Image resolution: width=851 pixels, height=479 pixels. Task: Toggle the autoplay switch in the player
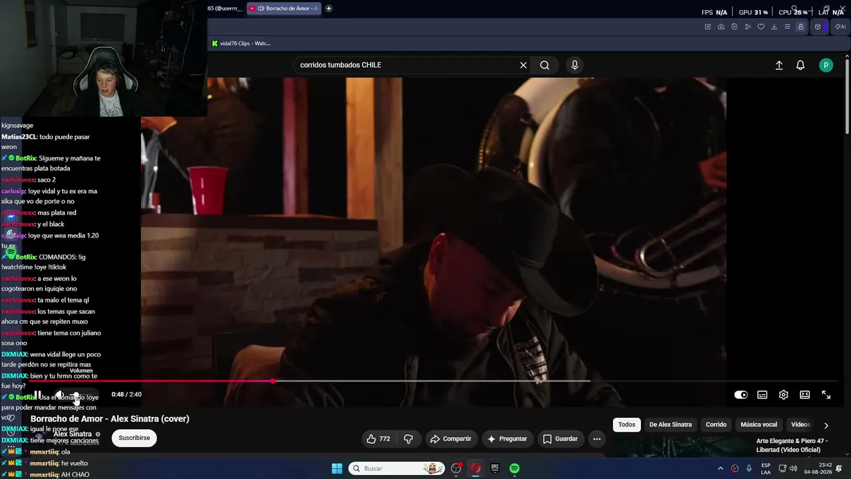[741, 395]
